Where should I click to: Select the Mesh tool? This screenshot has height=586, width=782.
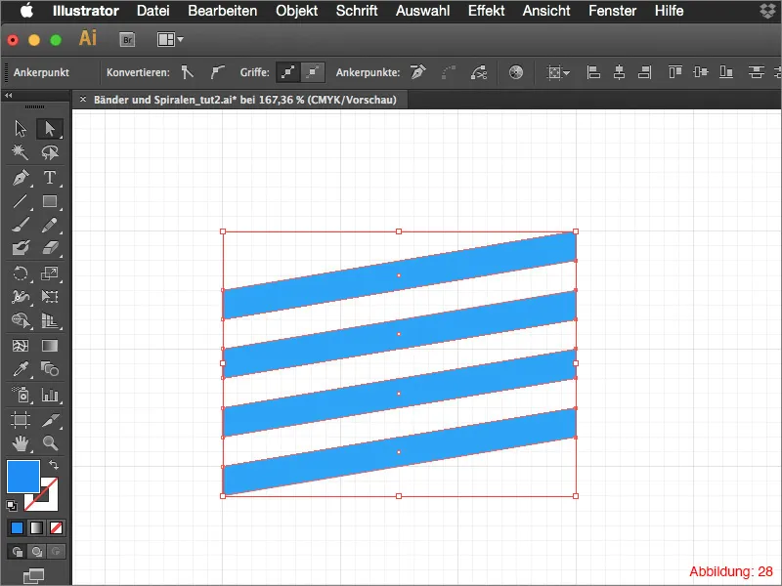point(21,346)
